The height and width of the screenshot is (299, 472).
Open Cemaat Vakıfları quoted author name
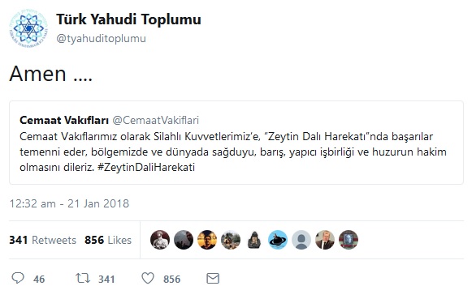pos(64,121)
